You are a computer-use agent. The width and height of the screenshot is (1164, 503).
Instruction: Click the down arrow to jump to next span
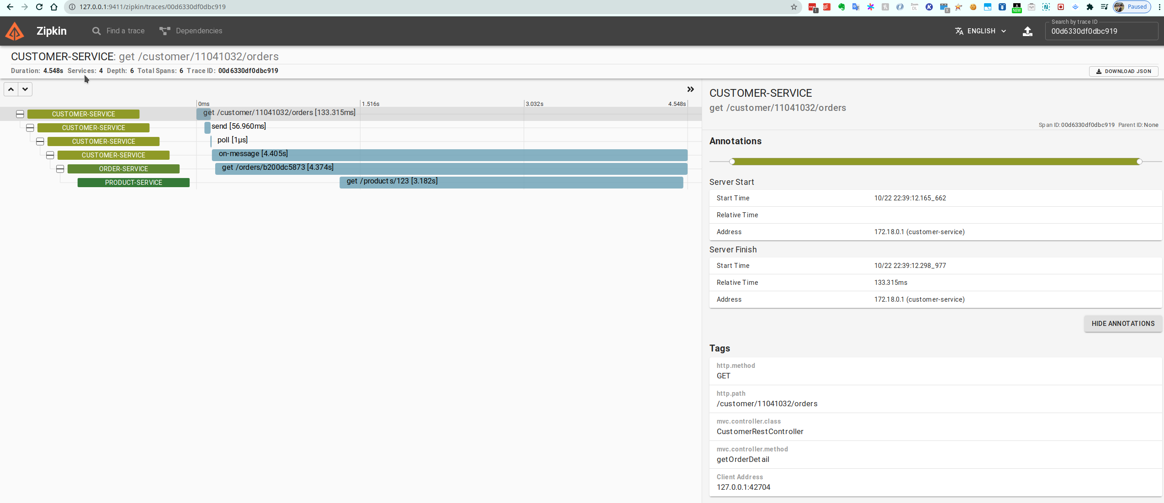(x=25, y=89)
